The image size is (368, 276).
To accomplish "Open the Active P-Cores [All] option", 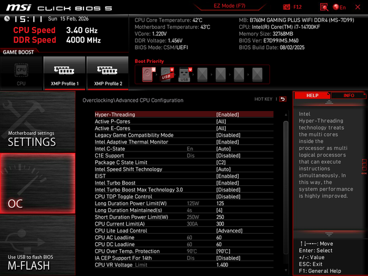I will 184,121.
